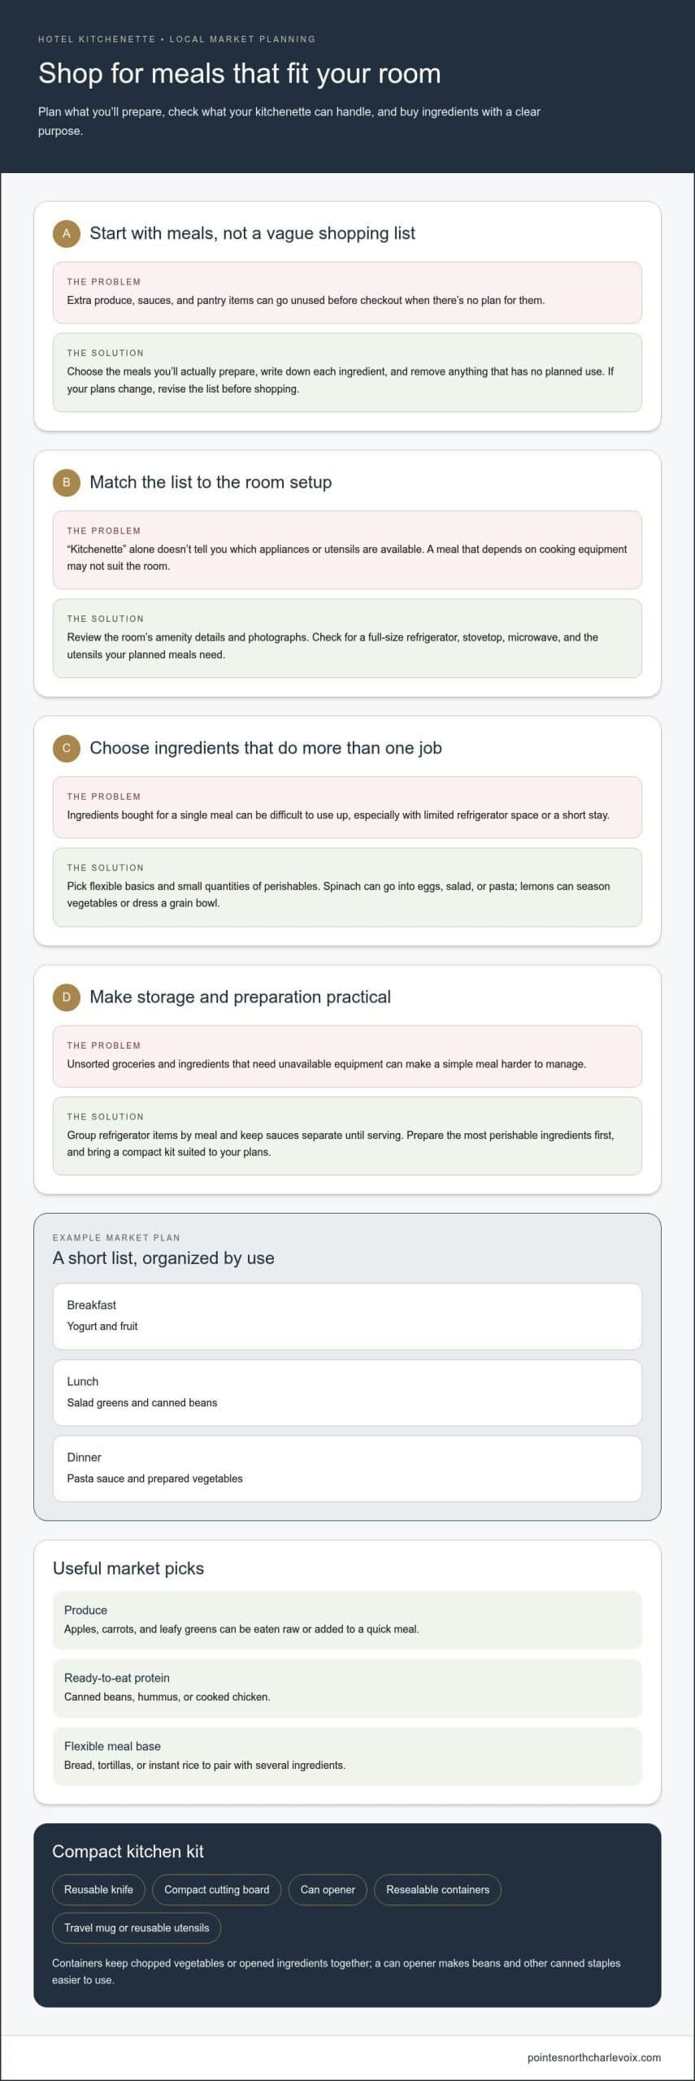695x2081 pixels.
Task: Click the Resealable containers chip
Action: click(437, 1889)
